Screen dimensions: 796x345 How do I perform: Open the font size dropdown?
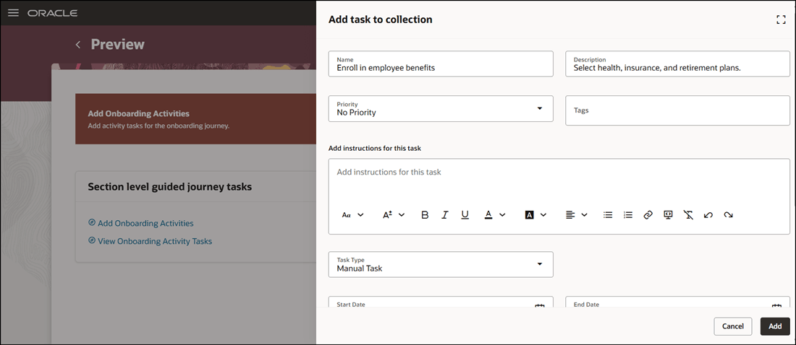pyautogui.click(x=394, y=215)
